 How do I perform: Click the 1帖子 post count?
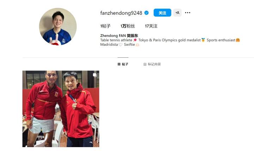pyautogui.click(x=105, y=26)
